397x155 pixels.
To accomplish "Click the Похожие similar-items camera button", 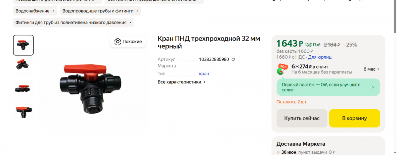I will [x=128, y=41].
